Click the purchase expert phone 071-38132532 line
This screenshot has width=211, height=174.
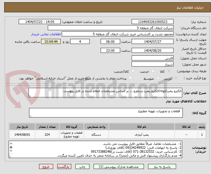coord(136,152)
